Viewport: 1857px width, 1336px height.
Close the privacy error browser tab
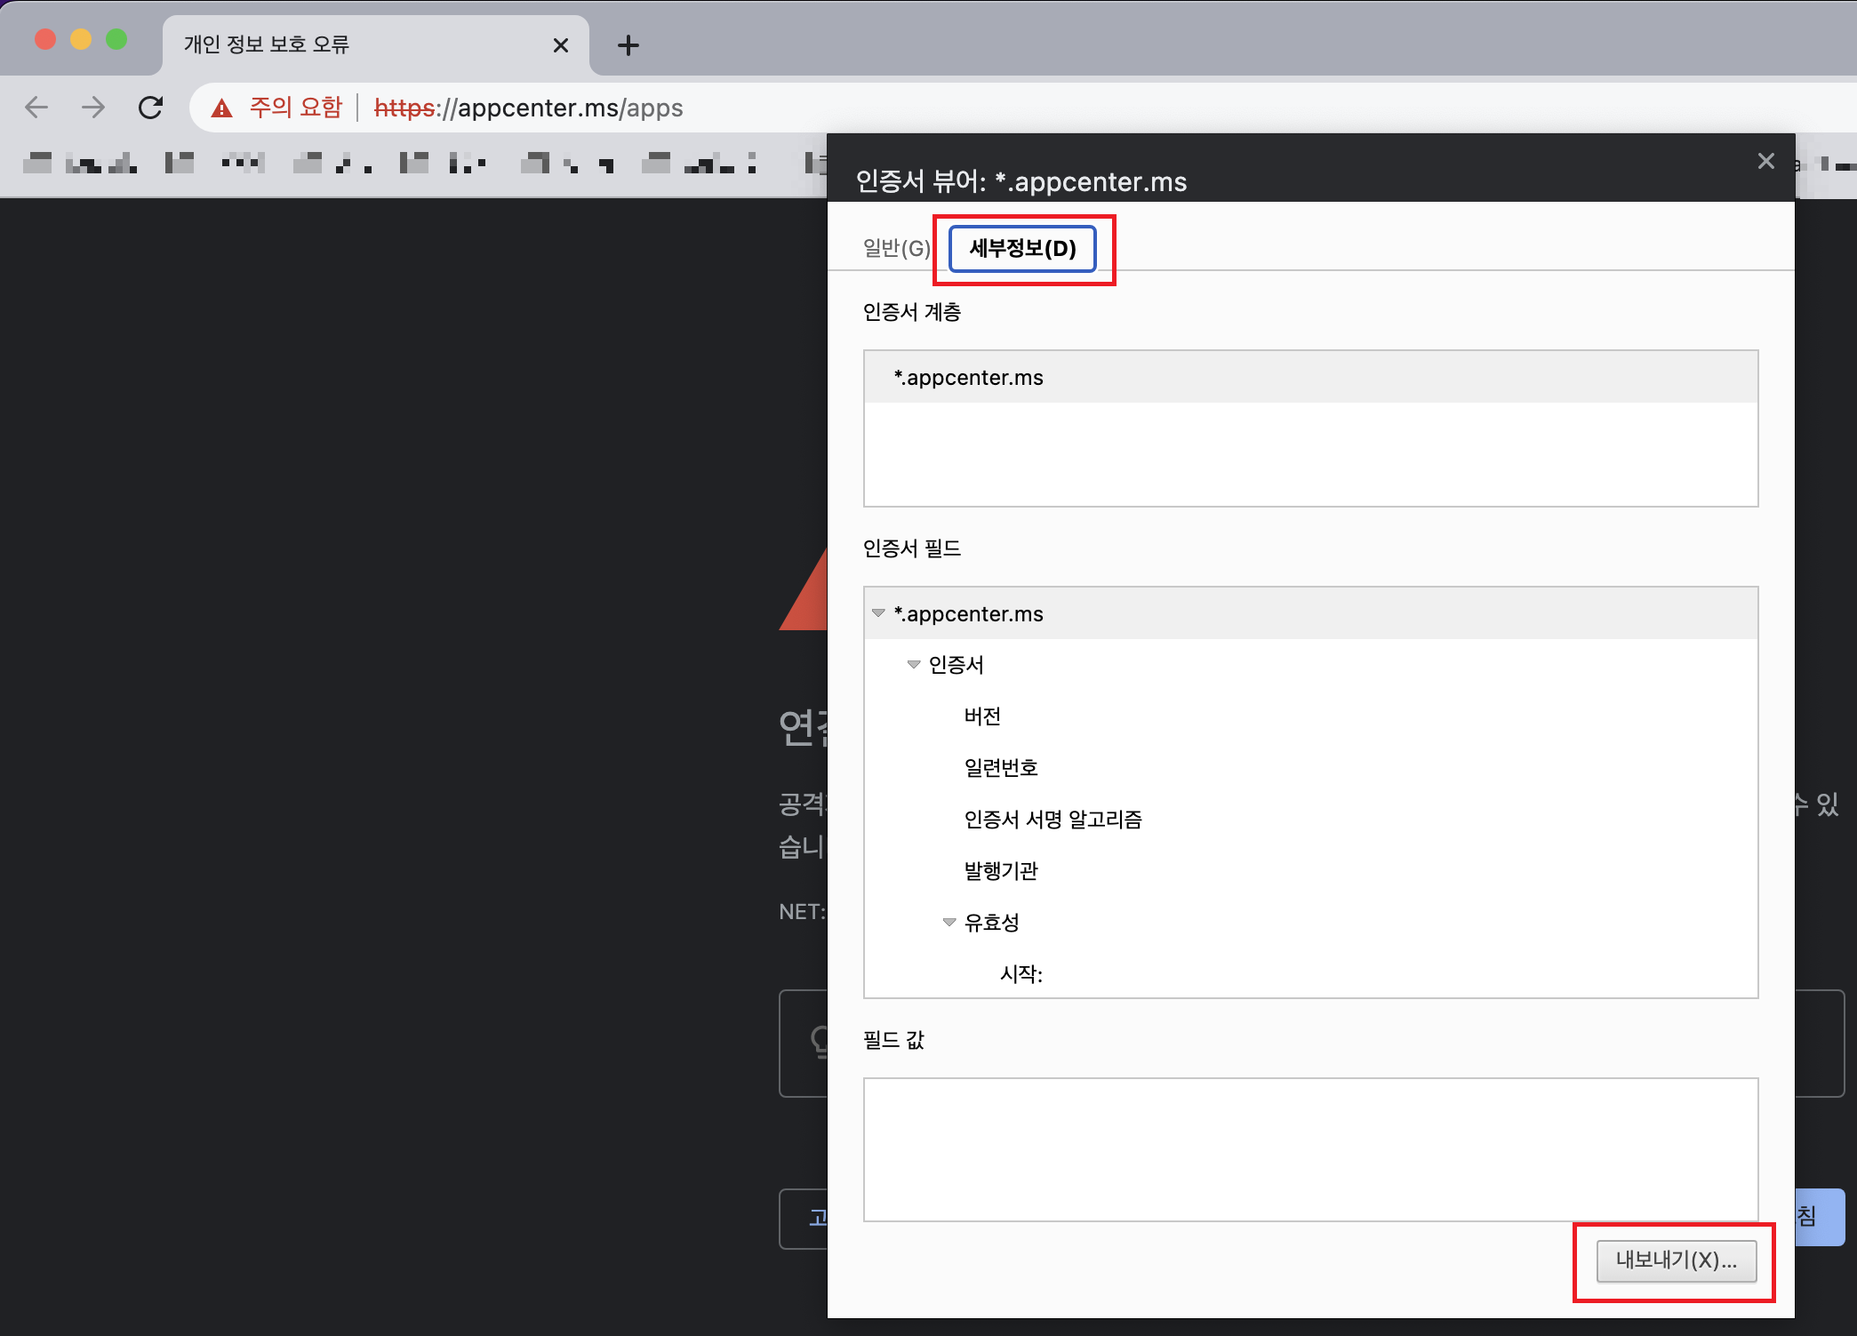click(x=560, y=45)
